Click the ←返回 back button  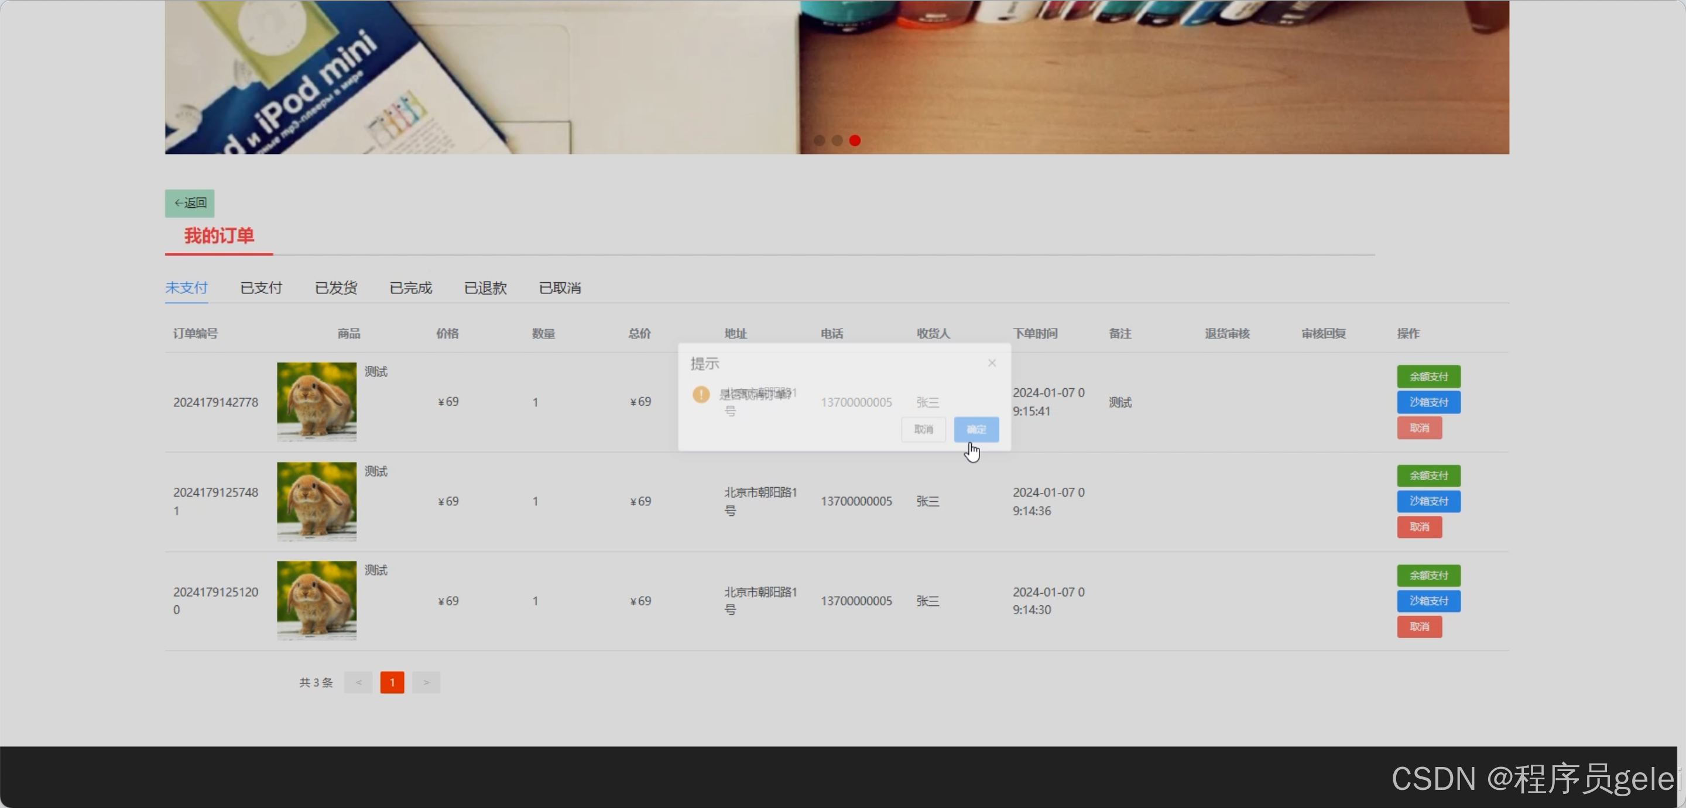point(190,203)
